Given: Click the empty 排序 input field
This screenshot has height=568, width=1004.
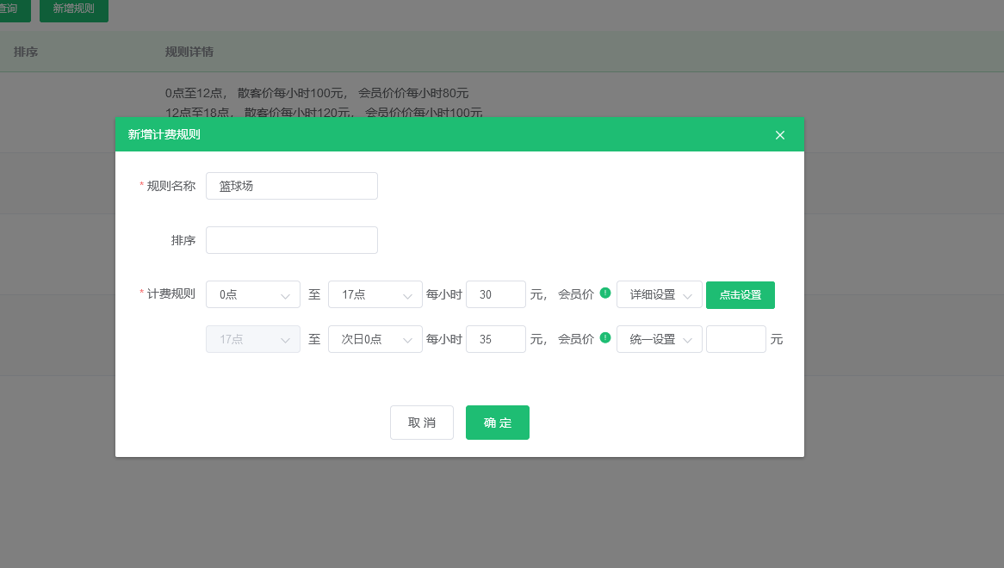Looking at the screenshot, I should click(x=291, y=240).
